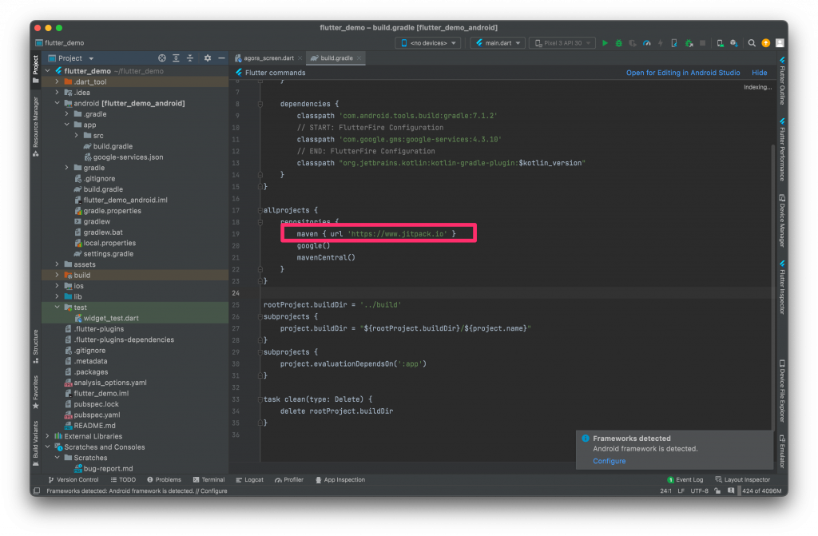
Task: Click Hide link in Flutter commands bar
Action: tap(759, 73)
